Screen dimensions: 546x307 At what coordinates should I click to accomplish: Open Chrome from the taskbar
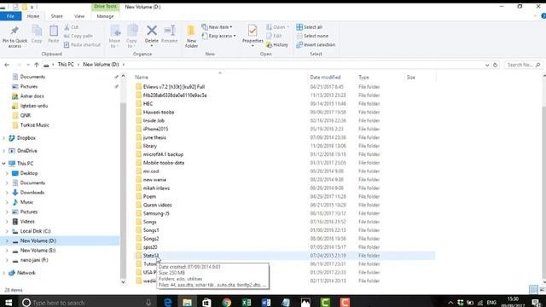click(x=227, y=302)
